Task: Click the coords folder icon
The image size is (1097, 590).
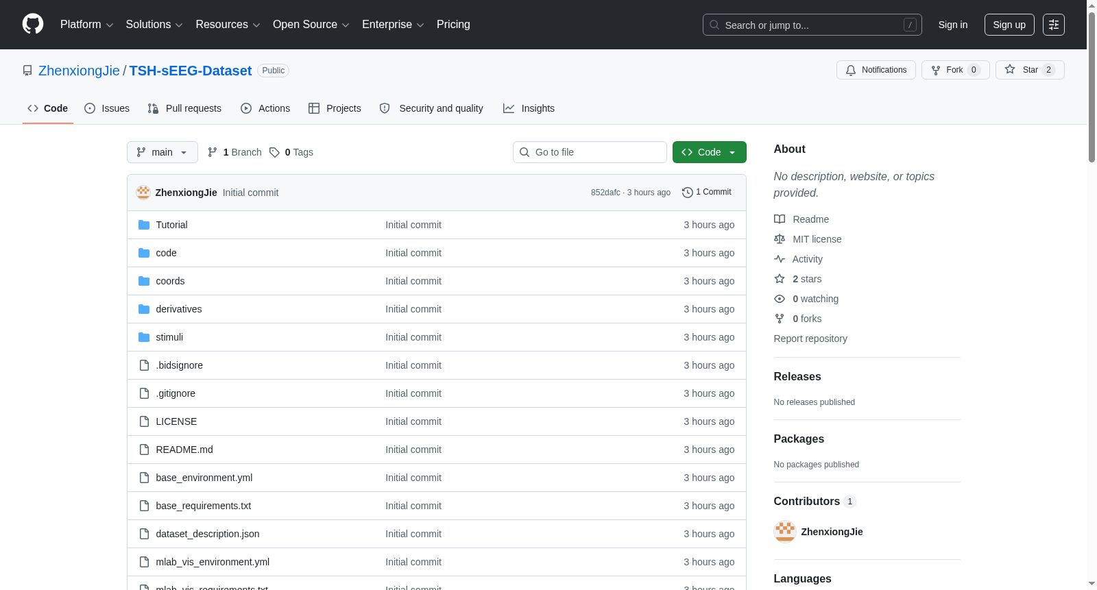Action: pos(144,281)
